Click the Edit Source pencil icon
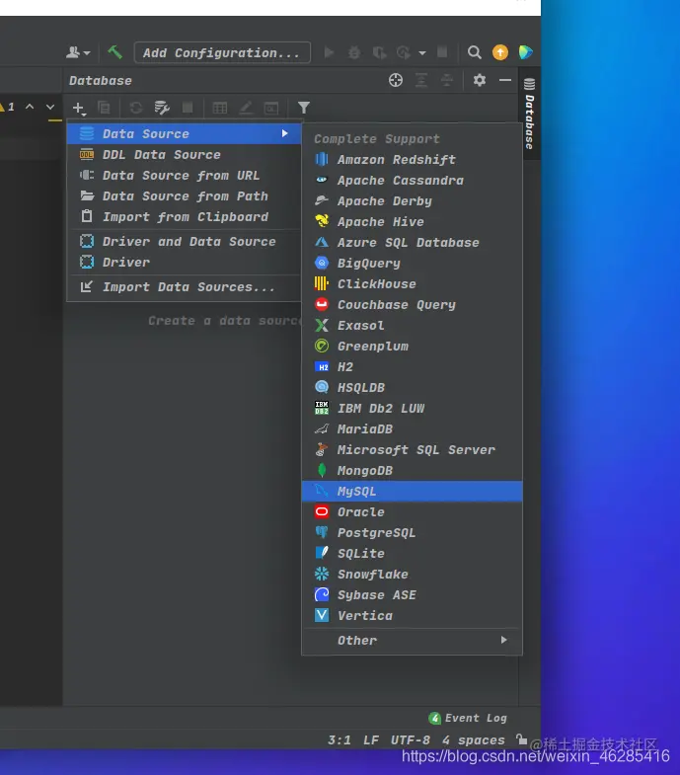The image size is (680, 775). pos(246,108)
